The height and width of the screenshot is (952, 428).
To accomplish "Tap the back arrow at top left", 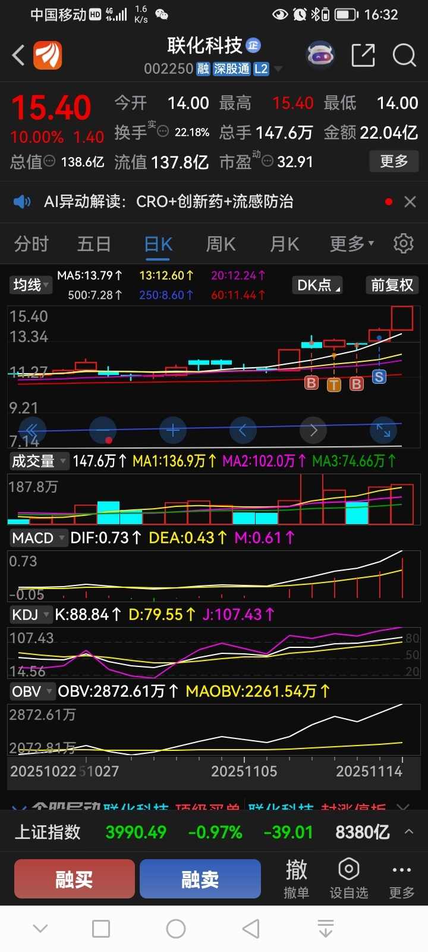I will coord(18,55).
